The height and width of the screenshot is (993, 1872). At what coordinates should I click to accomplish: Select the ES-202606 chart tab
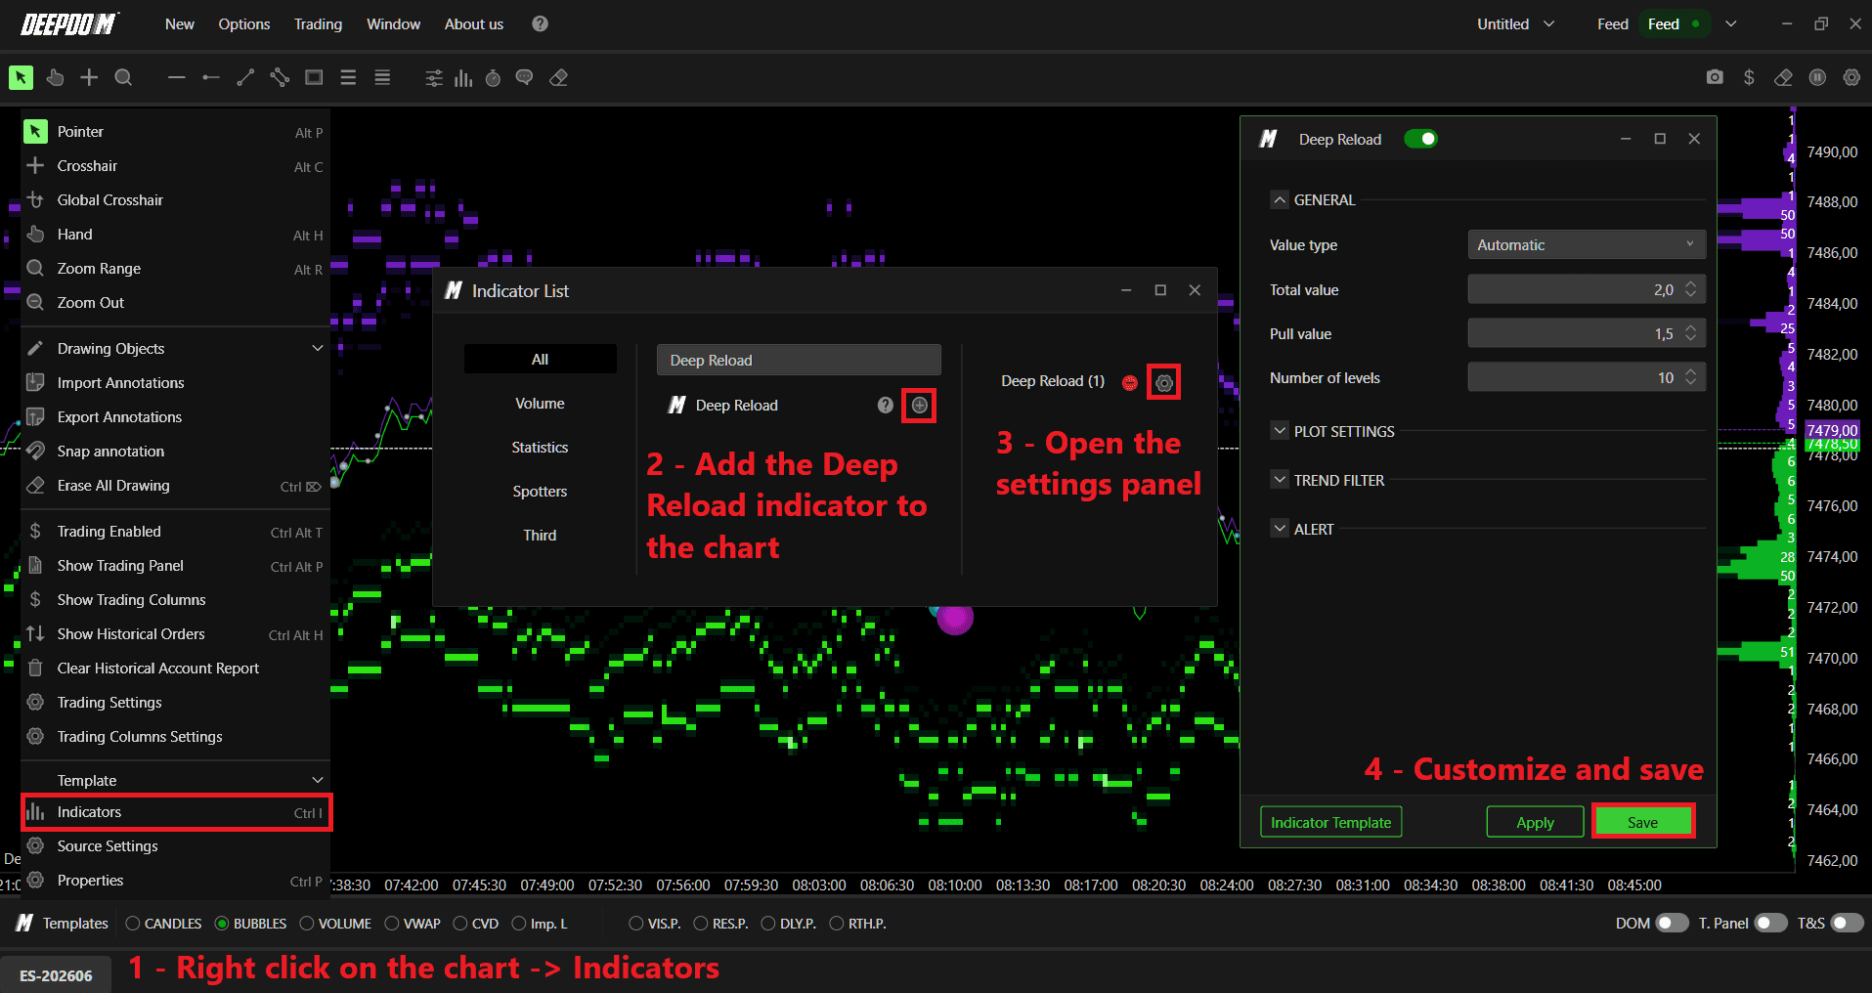(56, 975)
